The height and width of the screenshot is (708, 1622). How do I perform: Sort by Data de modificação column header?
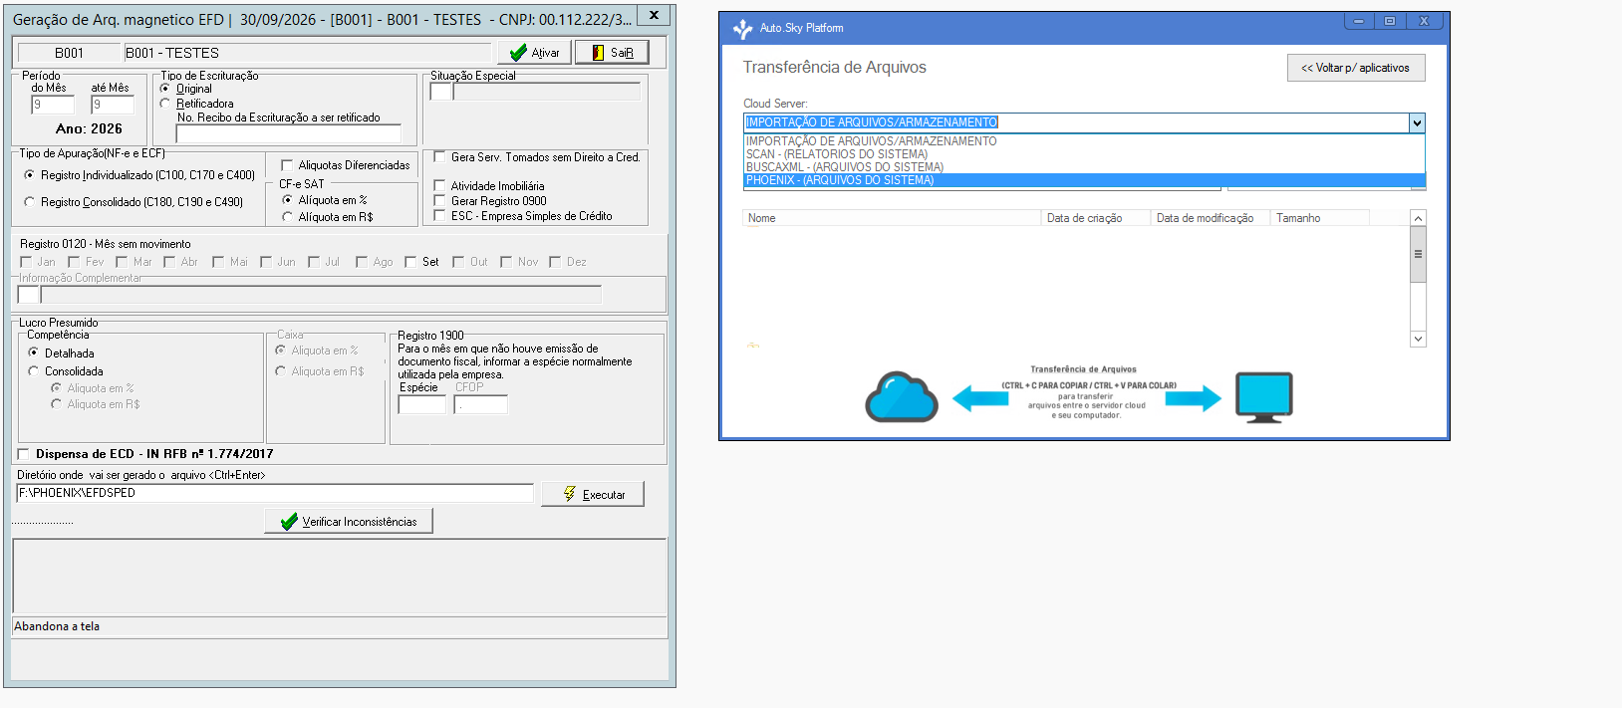point(1211,218)
